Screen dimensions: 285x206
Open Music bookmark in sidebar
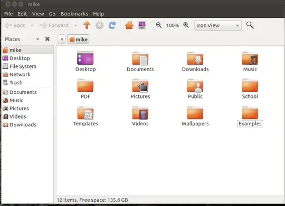pyautogui.click(x=27, y=100)
